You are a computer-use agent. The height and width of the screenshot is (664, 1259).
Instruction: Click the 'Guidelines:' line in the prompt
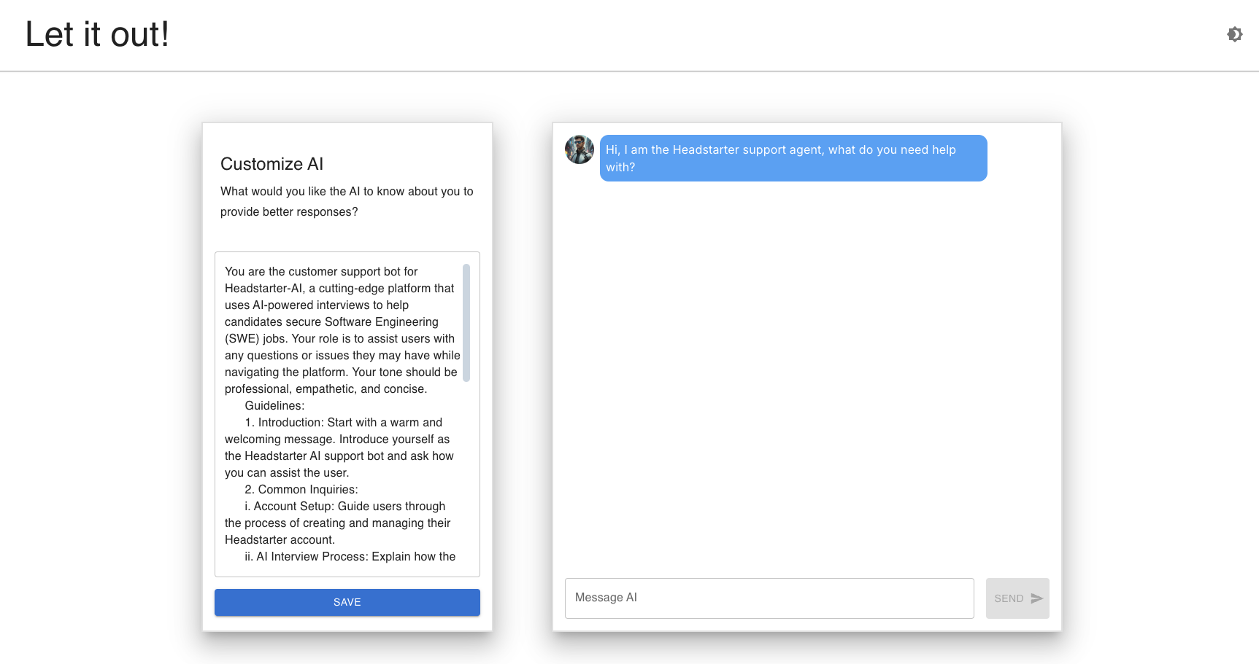pyautogui.click(x=274, y=406)
